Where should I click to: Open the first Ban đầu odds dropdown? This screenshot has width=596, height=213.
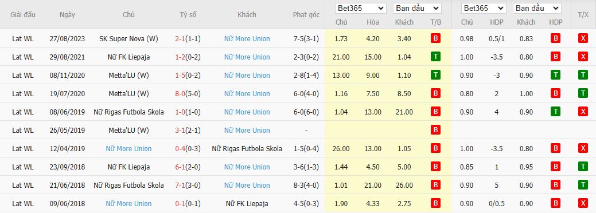417,9
